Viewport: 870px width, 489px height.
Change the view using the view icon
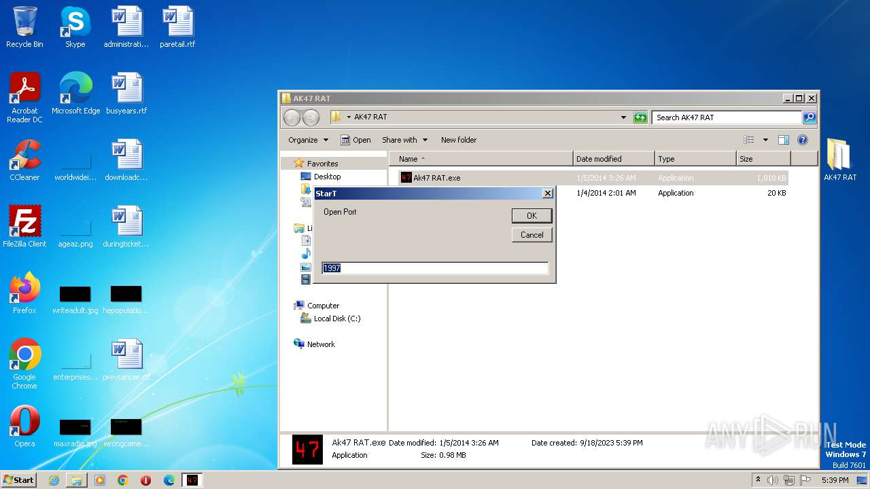[749, 140]
